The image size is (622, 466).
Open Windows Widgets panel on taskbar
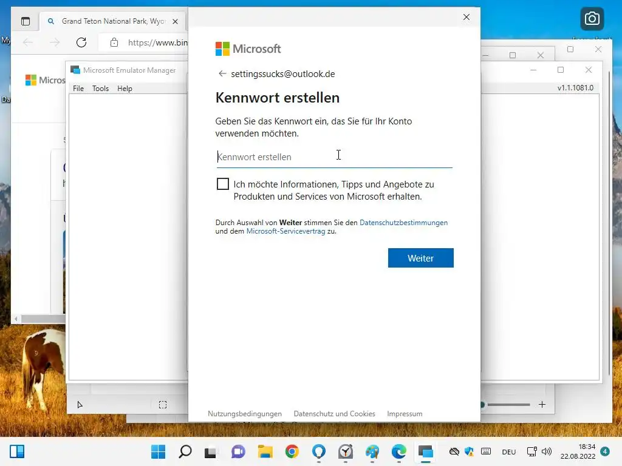(17, 451)
